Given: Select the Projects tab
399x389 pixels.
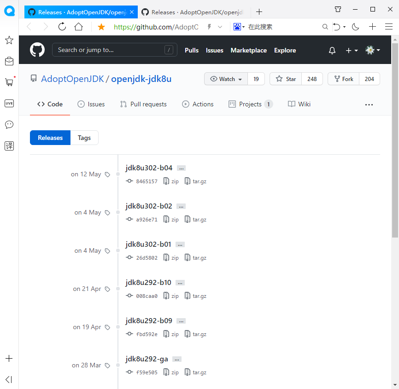Looking at the screenshot, I should [x=251, y=104].
